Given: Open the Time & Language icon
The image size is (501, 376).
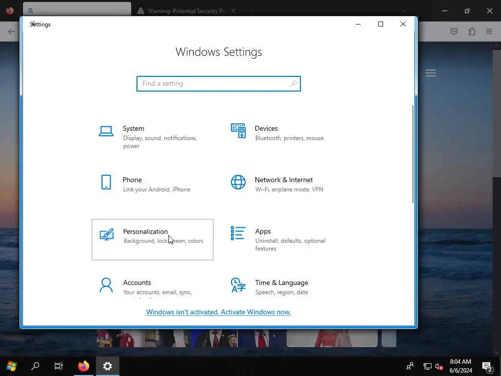Looking at the screenshot, I should [238, 285].
